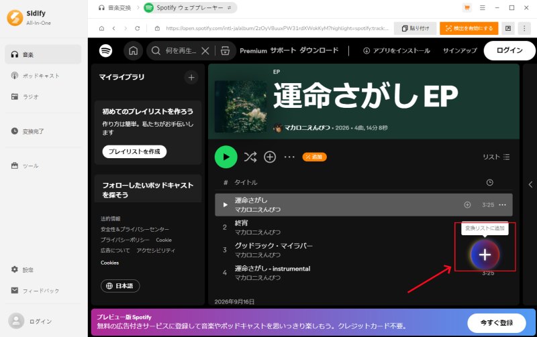Image resolution: width=537 pixels, height=337 pixels.
Task: Add 運命さがし track to liked songs
Action: coord(467,205)
